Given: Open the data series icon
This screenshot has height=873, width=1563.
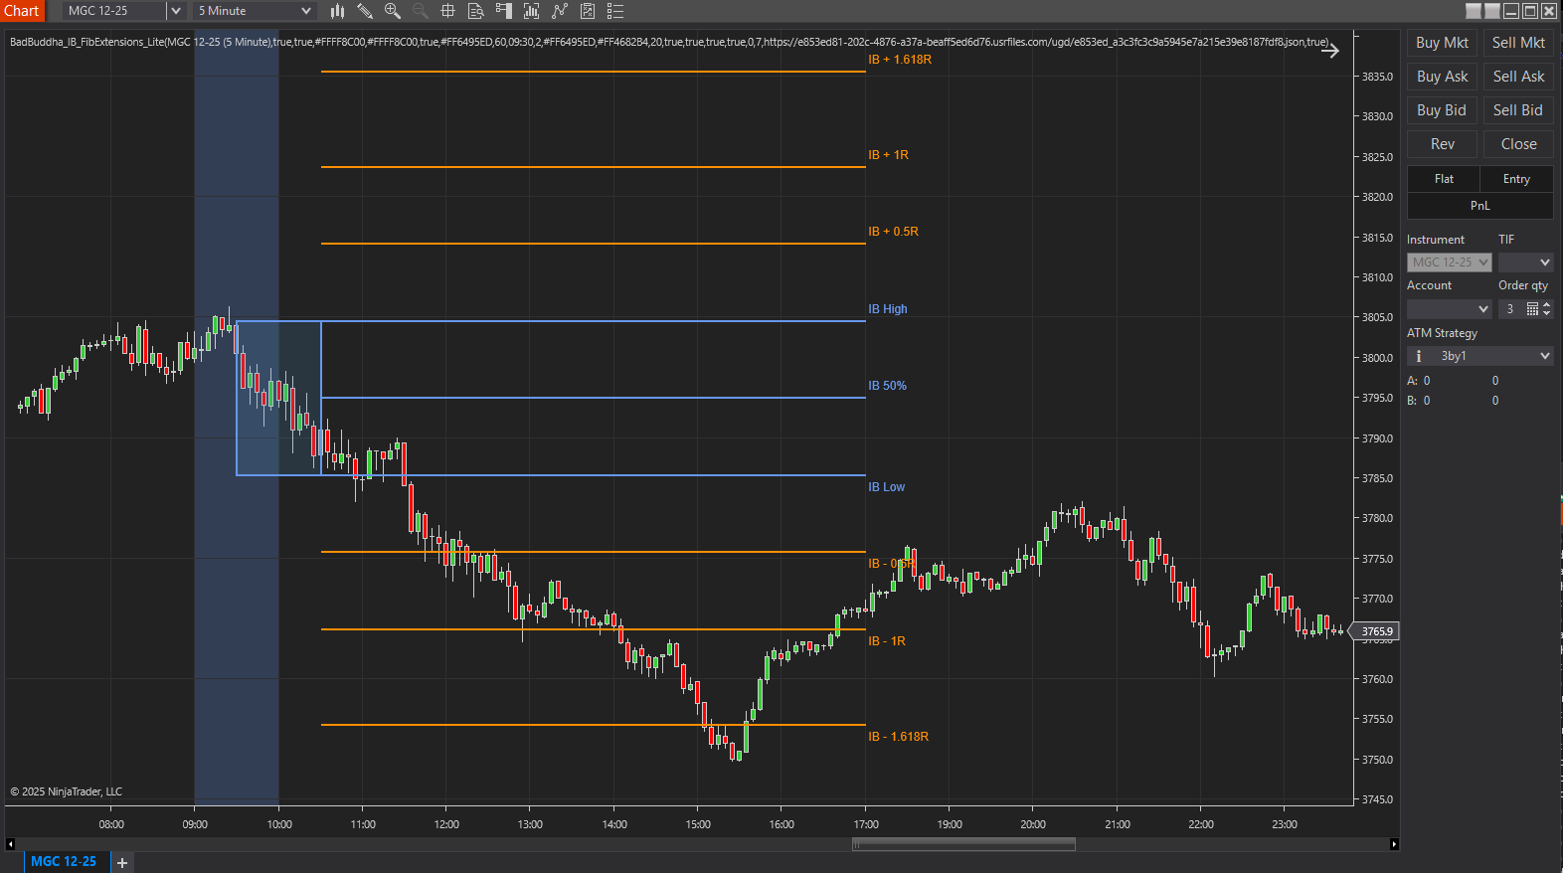Looking at the screenshot, I should 532,11.
